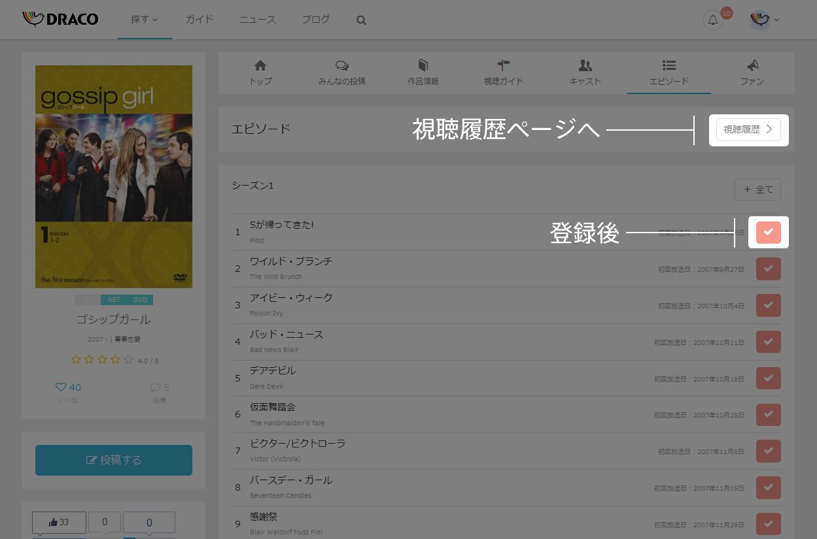Image resolution: width=817 pixels, height=539 pixels.
Task: Open search with the magnifier icon
Action: point(361,20)
